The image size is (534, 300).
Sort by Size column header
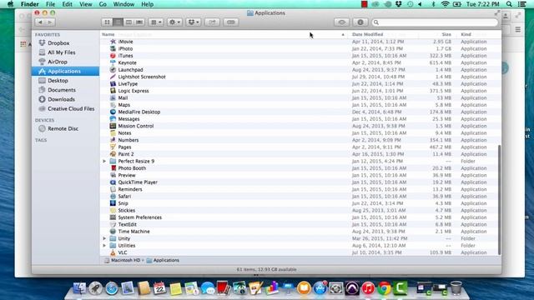point(437,34)
